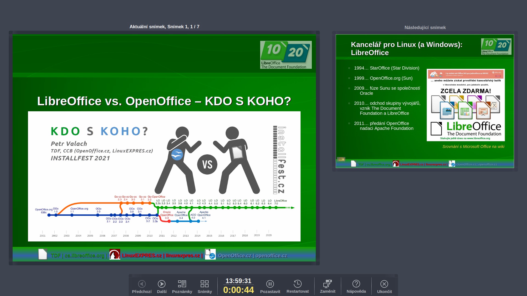Image resolution: width=527 pixels, height=296 pixels.
Task: Click the Předchozí previous-slide arrow icon
Action: pyautogui.click(x=142, y=284)
